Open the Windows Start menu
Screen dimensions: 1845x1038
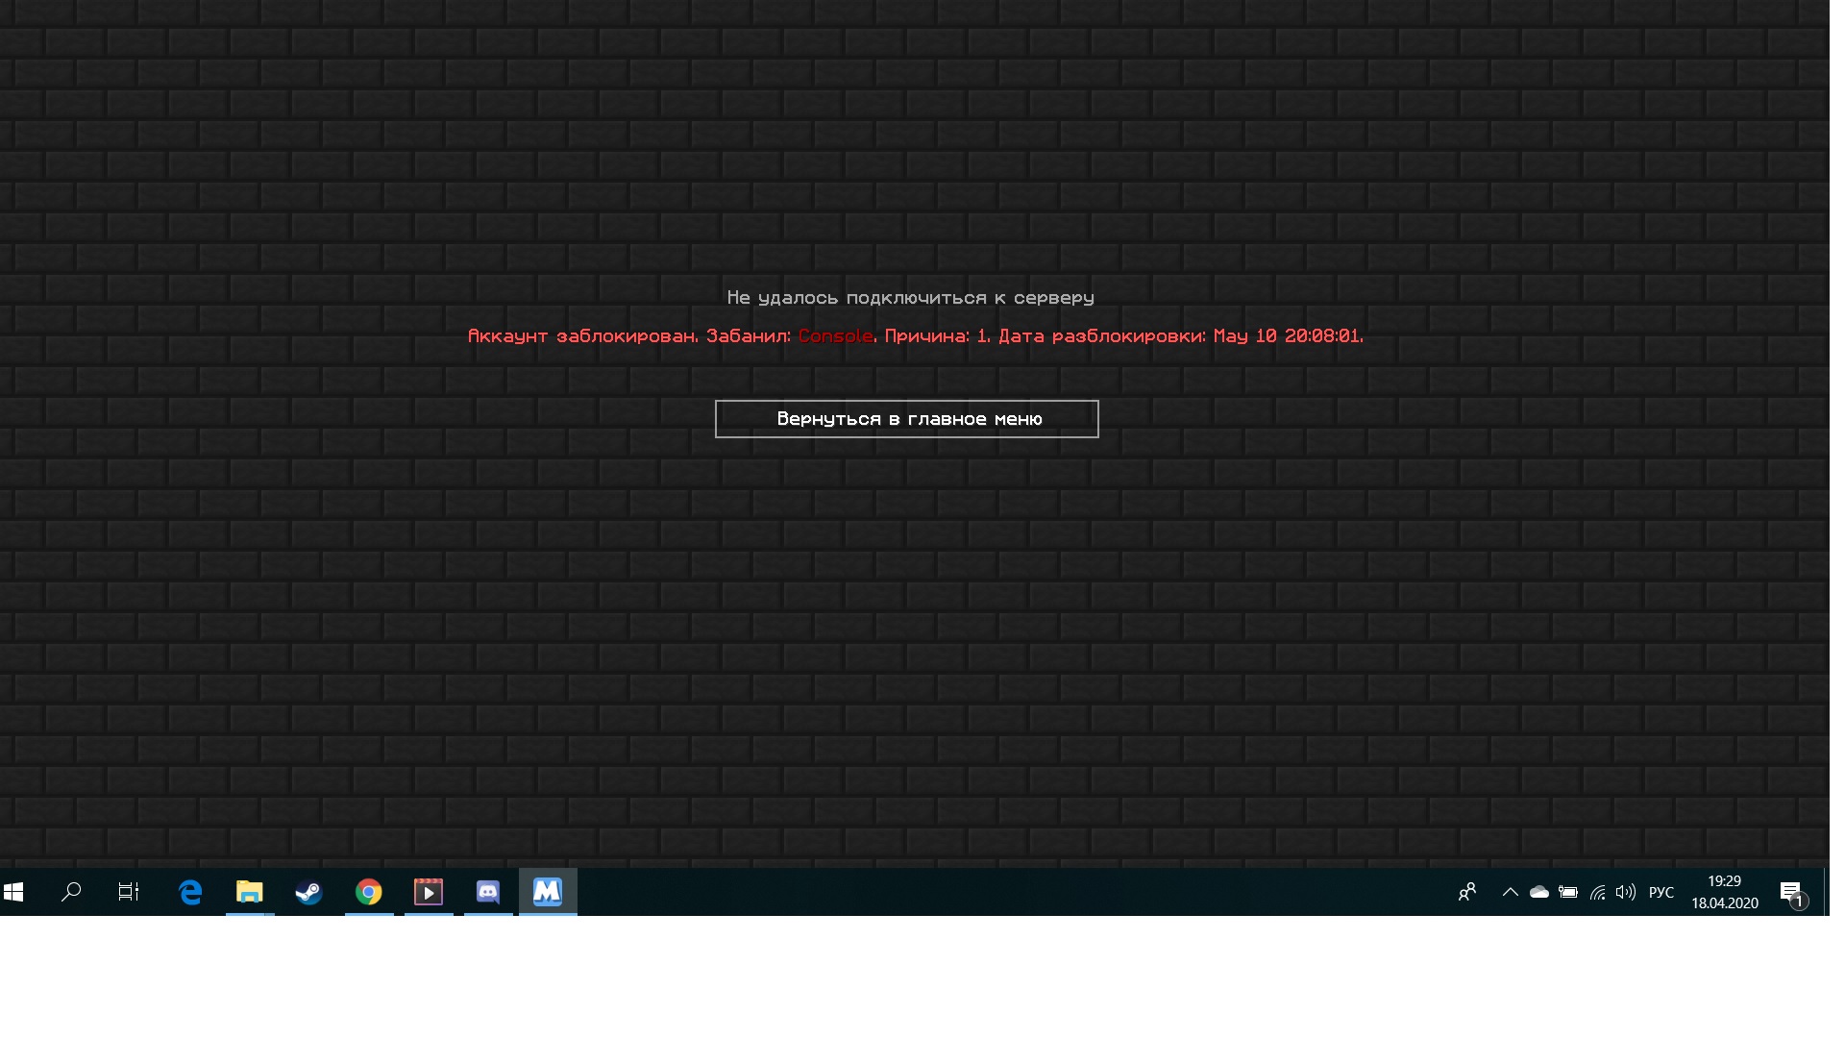pos(13,892)
